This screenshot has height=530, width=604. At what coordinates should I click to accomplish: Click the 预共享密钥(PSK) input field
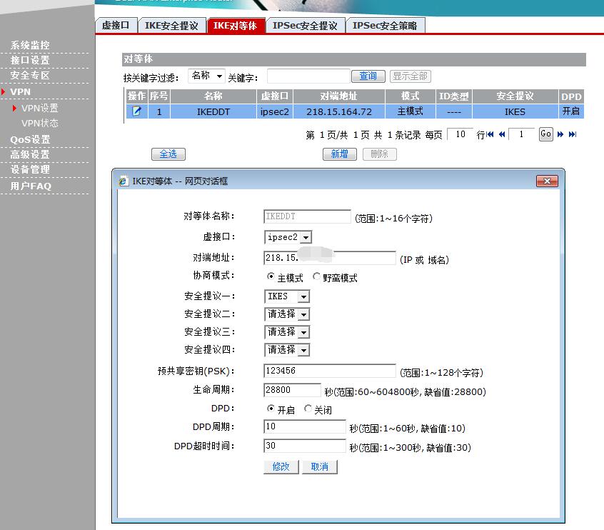pos(329,371)
